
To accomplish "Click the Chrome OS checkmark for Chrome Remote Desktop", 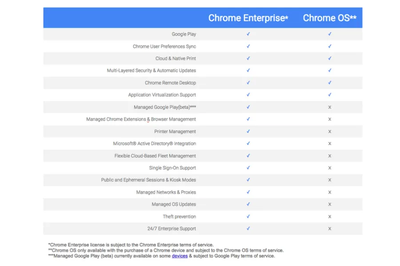I will pyautogui.click(x=329, y=83).
